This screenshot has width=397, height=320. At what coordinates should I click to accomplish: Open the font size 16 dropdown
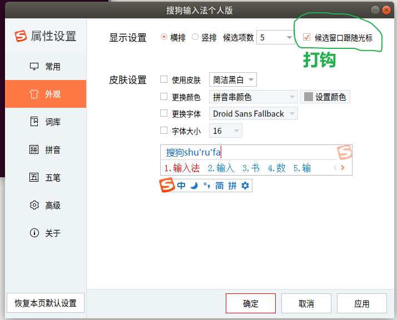point(225,131)
